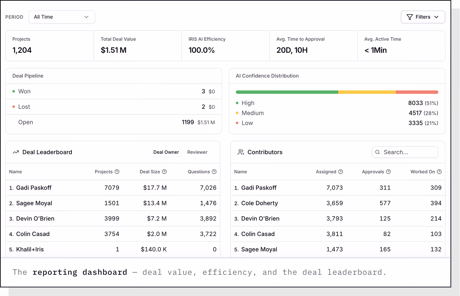
Task: Click Gadi Paskoff's 7,073 assigned cell
Action: (x=335, y=188)
